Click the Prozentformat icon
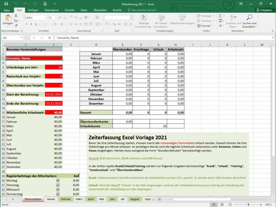276x207 pixels. pos(114,24)
